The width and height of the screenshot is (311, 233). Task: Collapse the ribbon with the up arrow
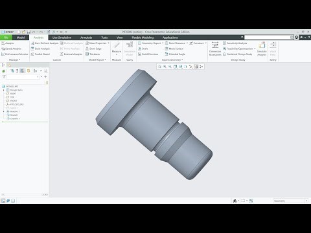(242, 38)
